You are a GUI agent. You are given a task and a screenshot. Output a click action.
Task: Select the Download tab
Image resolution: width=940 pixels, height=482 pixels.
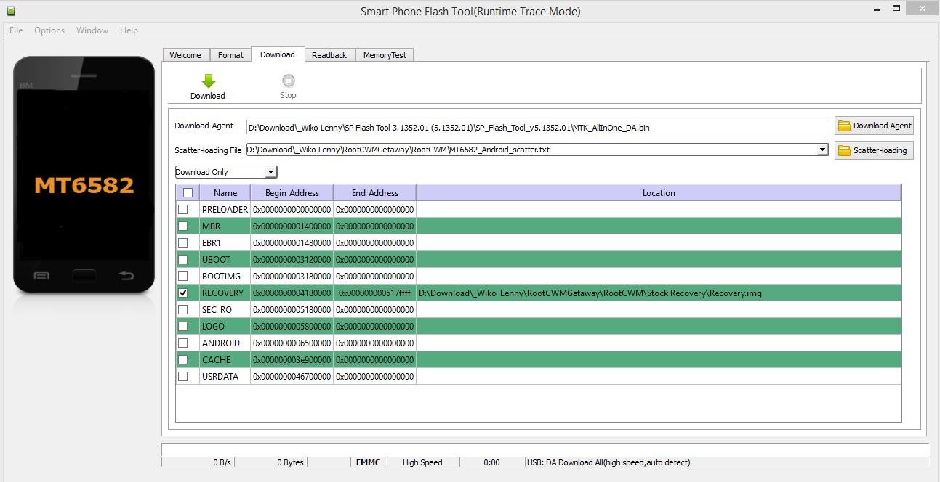tap(278, 54)
